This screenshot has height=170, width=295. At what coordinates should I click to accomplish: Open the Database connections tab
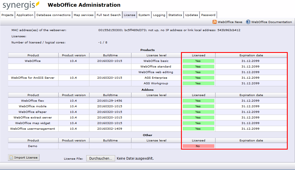click(x=53, y=15)
